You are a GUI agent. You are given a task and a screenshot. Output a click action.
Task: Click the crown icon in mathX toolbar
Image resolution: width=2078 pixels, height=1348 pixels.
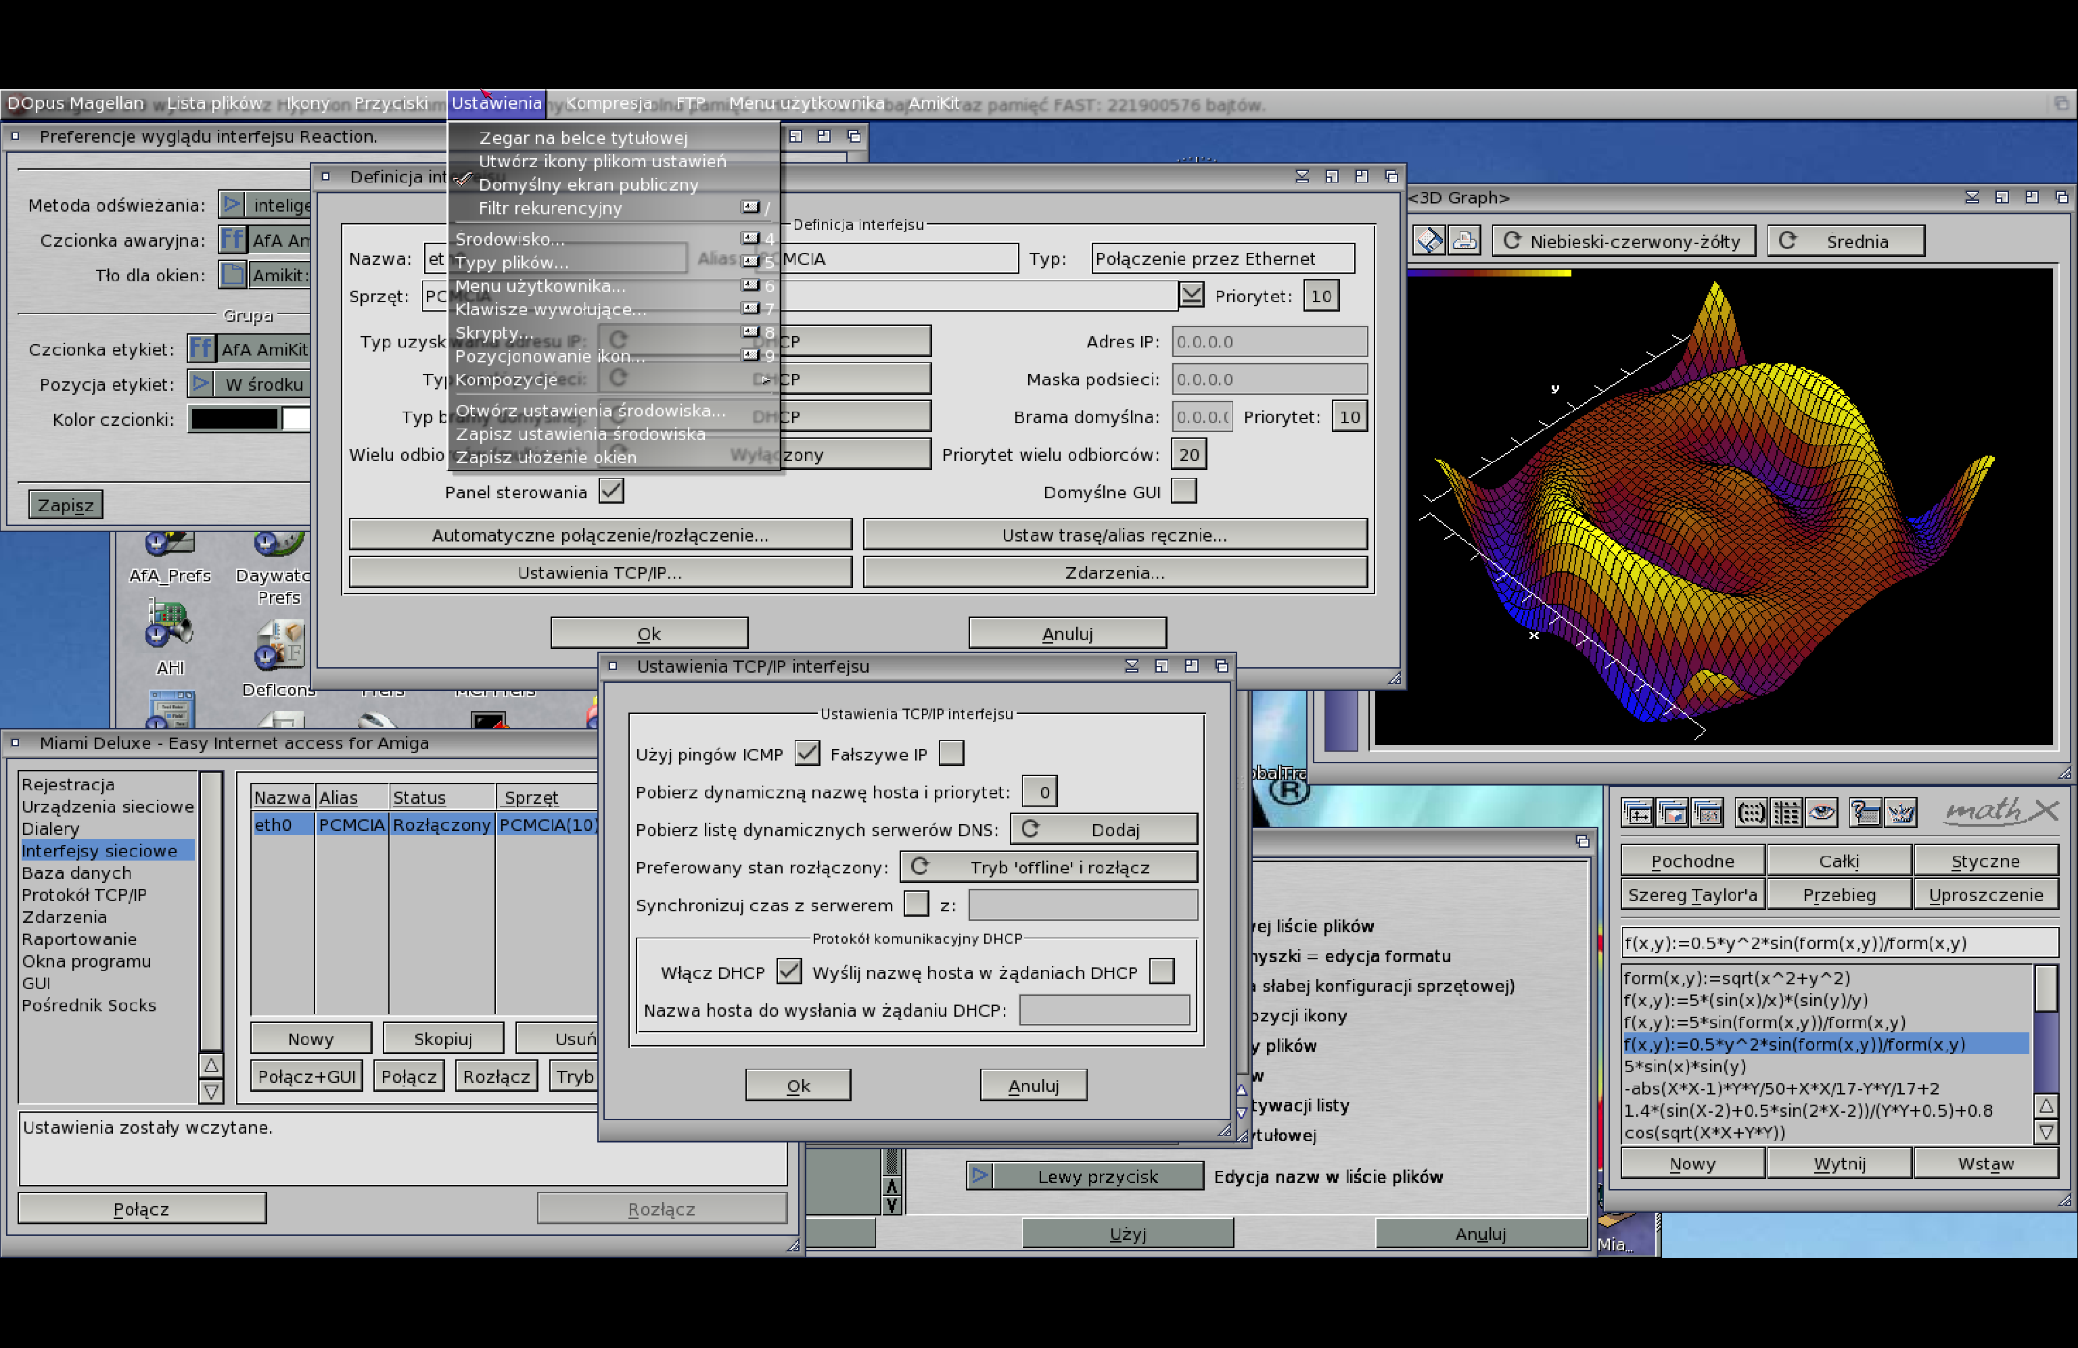pos(1900,813)
